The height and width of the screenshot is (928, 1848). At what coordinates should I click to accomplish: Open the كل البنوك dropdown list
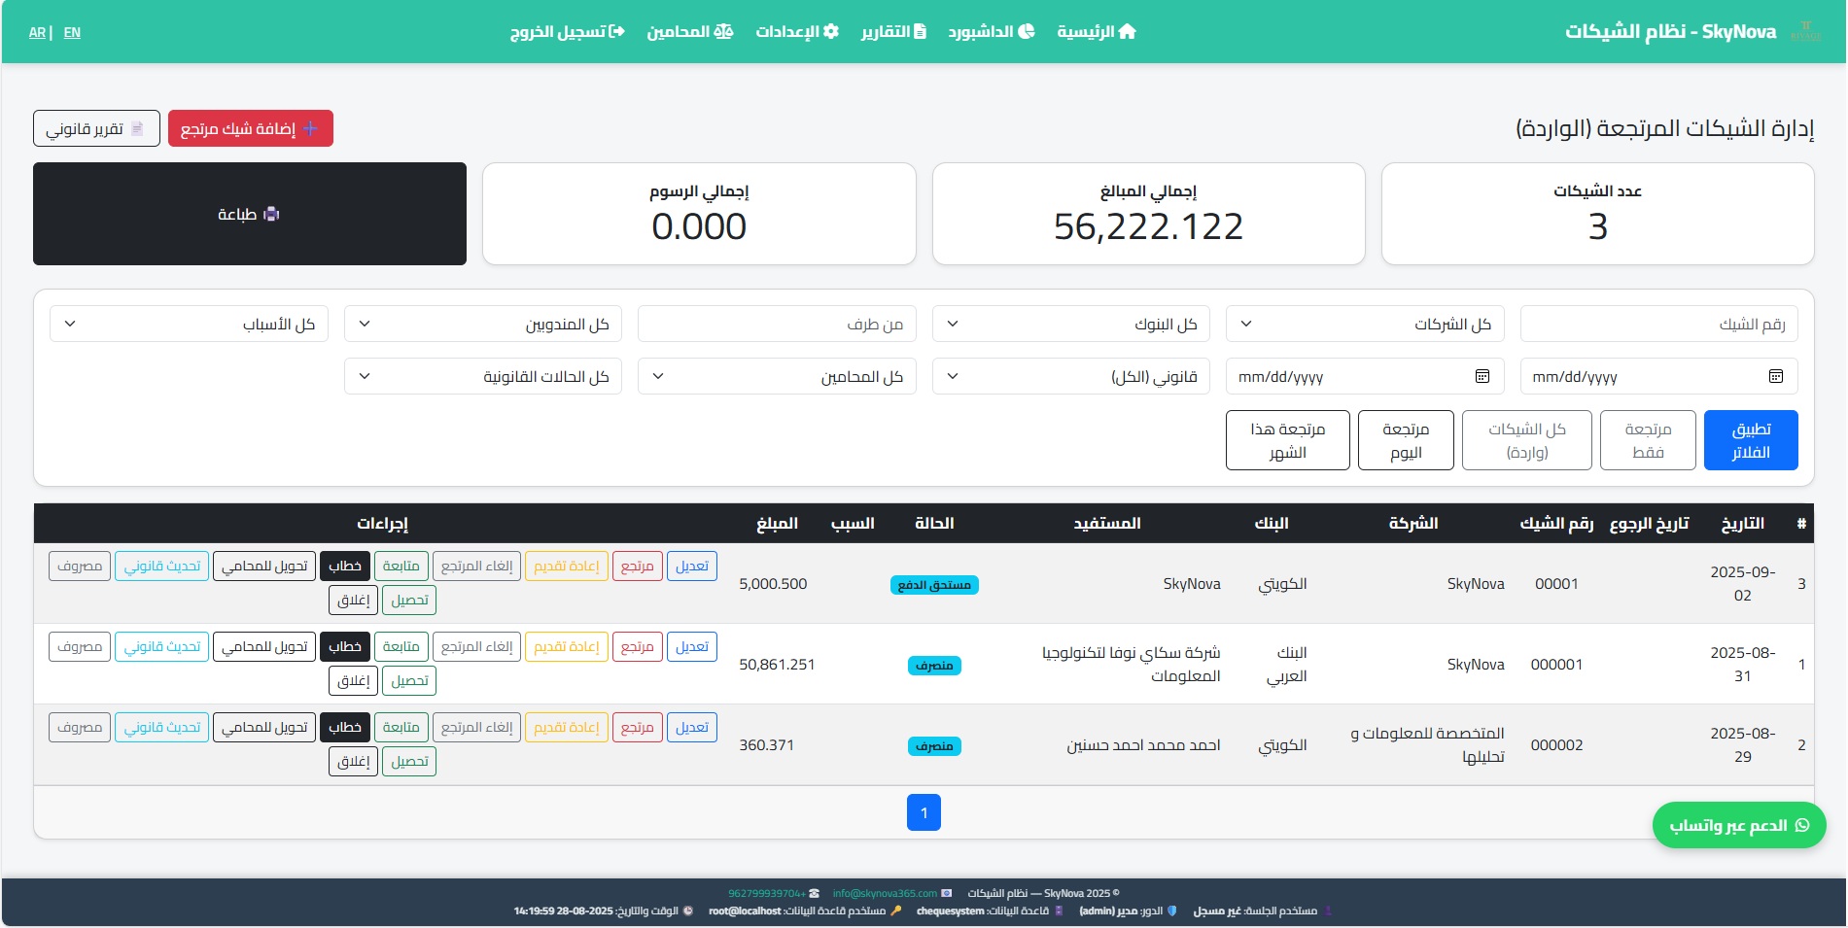[1070, 324]
